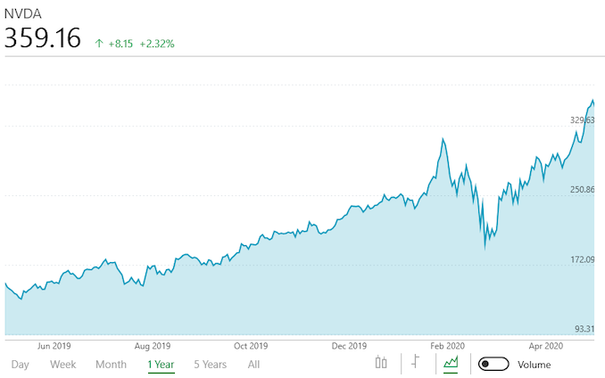Switch to the 5 Years range
605x378 pixels.
[x=210, y=365]
